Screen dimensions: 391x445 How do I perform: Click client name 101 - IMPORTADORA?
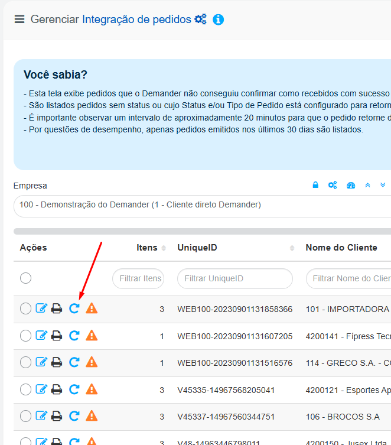coord(348,309)
